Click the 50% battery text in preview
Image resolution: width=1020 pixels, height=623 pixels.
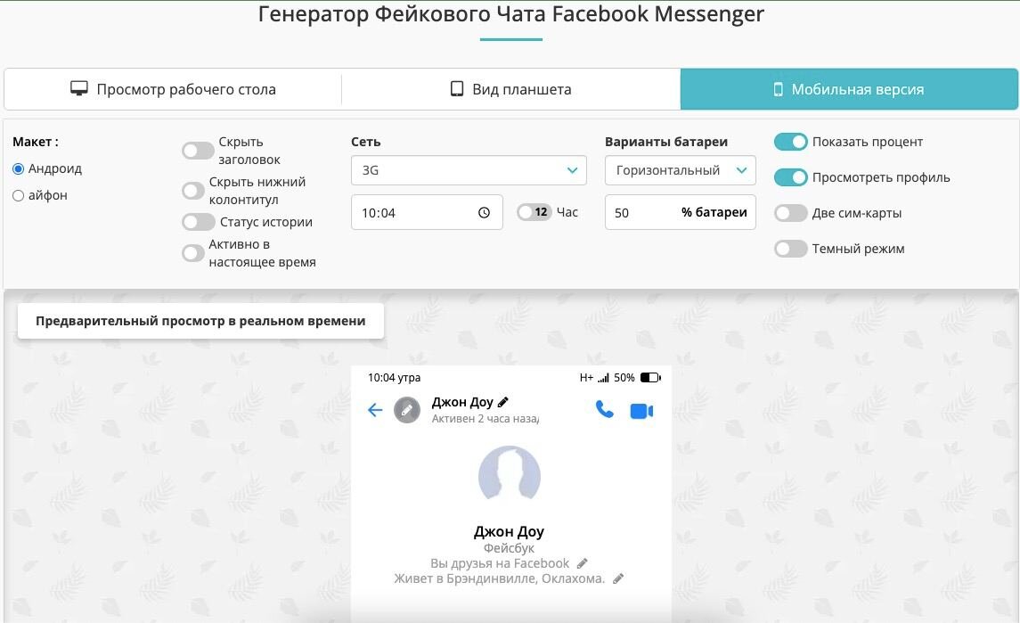(x=624, y=378)
